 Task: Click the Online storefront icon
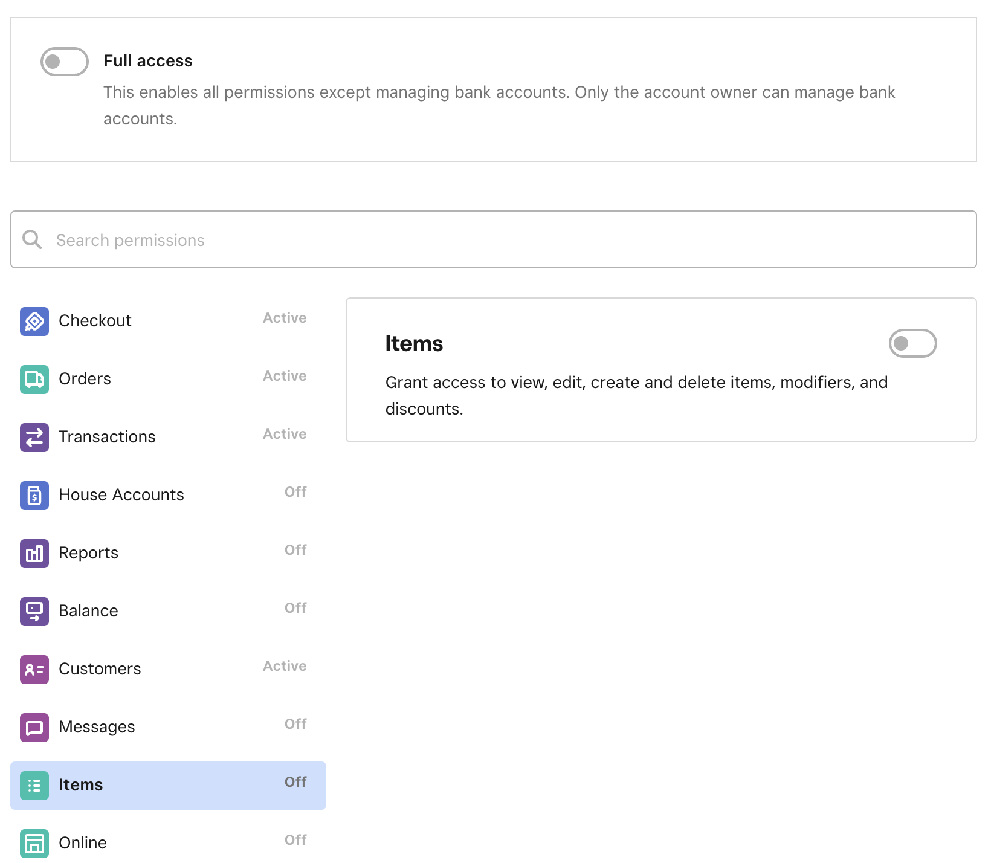click(34, 843)
